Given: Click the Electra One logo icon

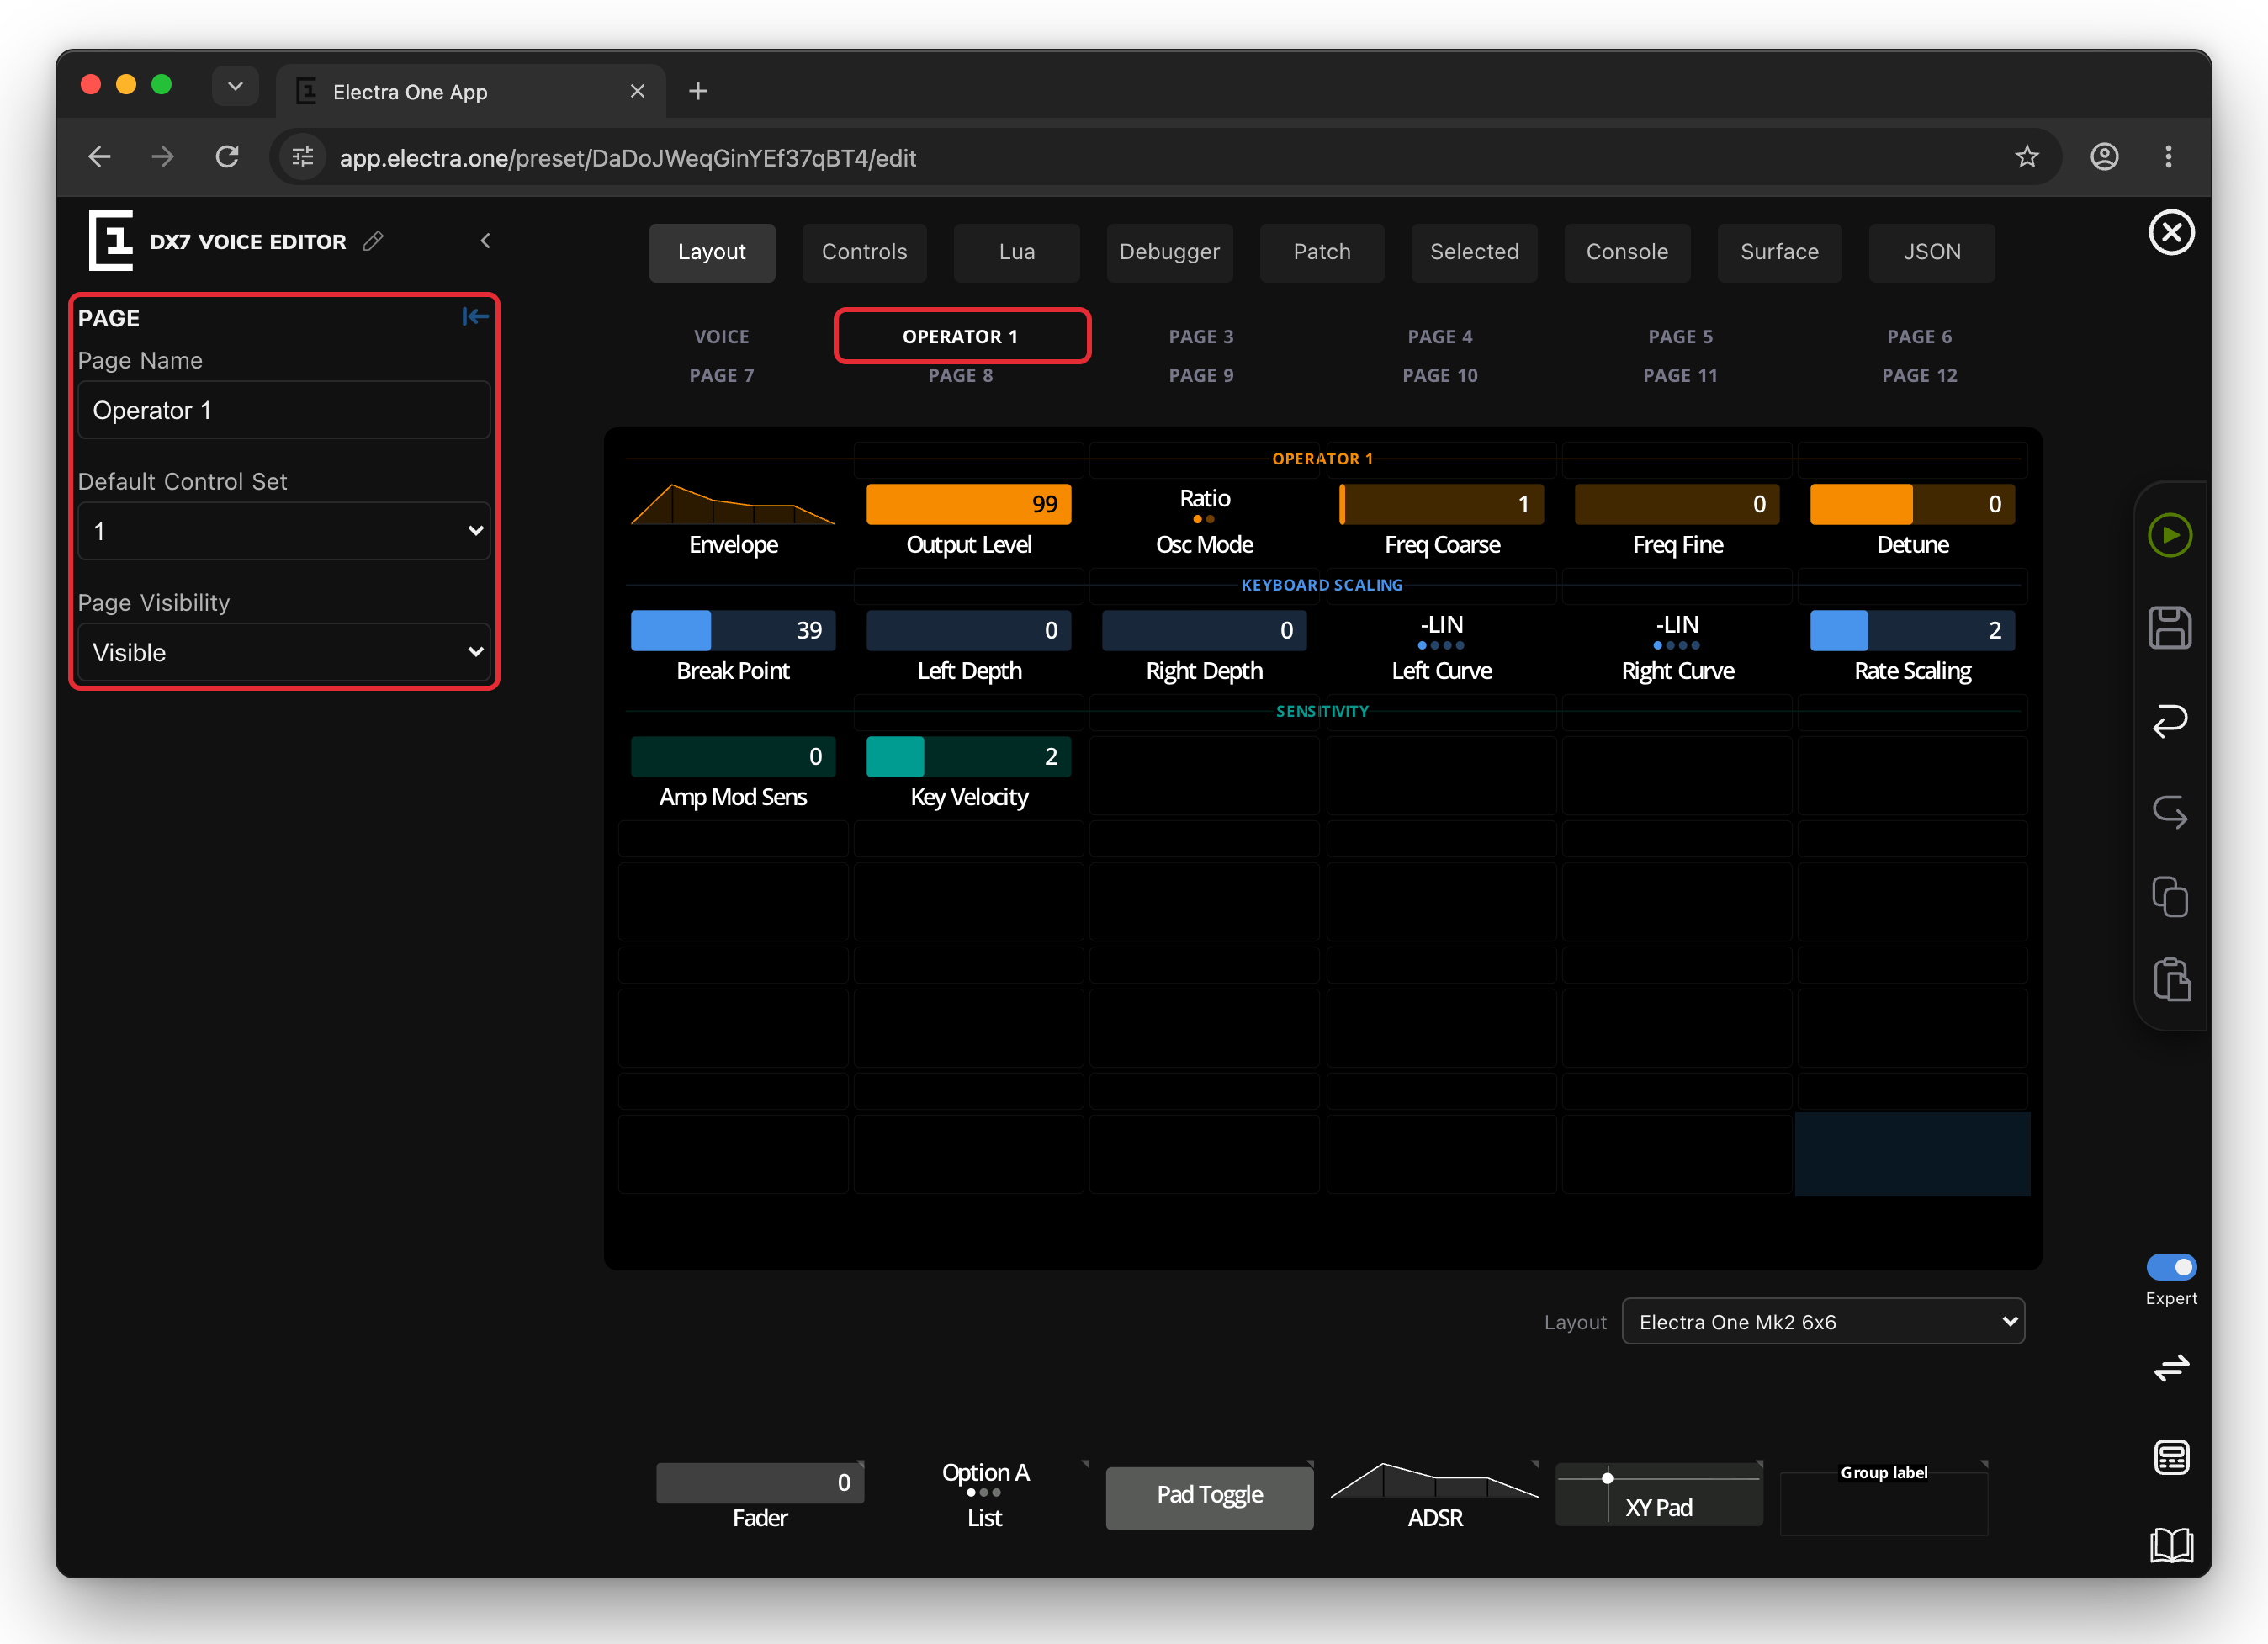Looking at the screenshot, I should point(111,241).
